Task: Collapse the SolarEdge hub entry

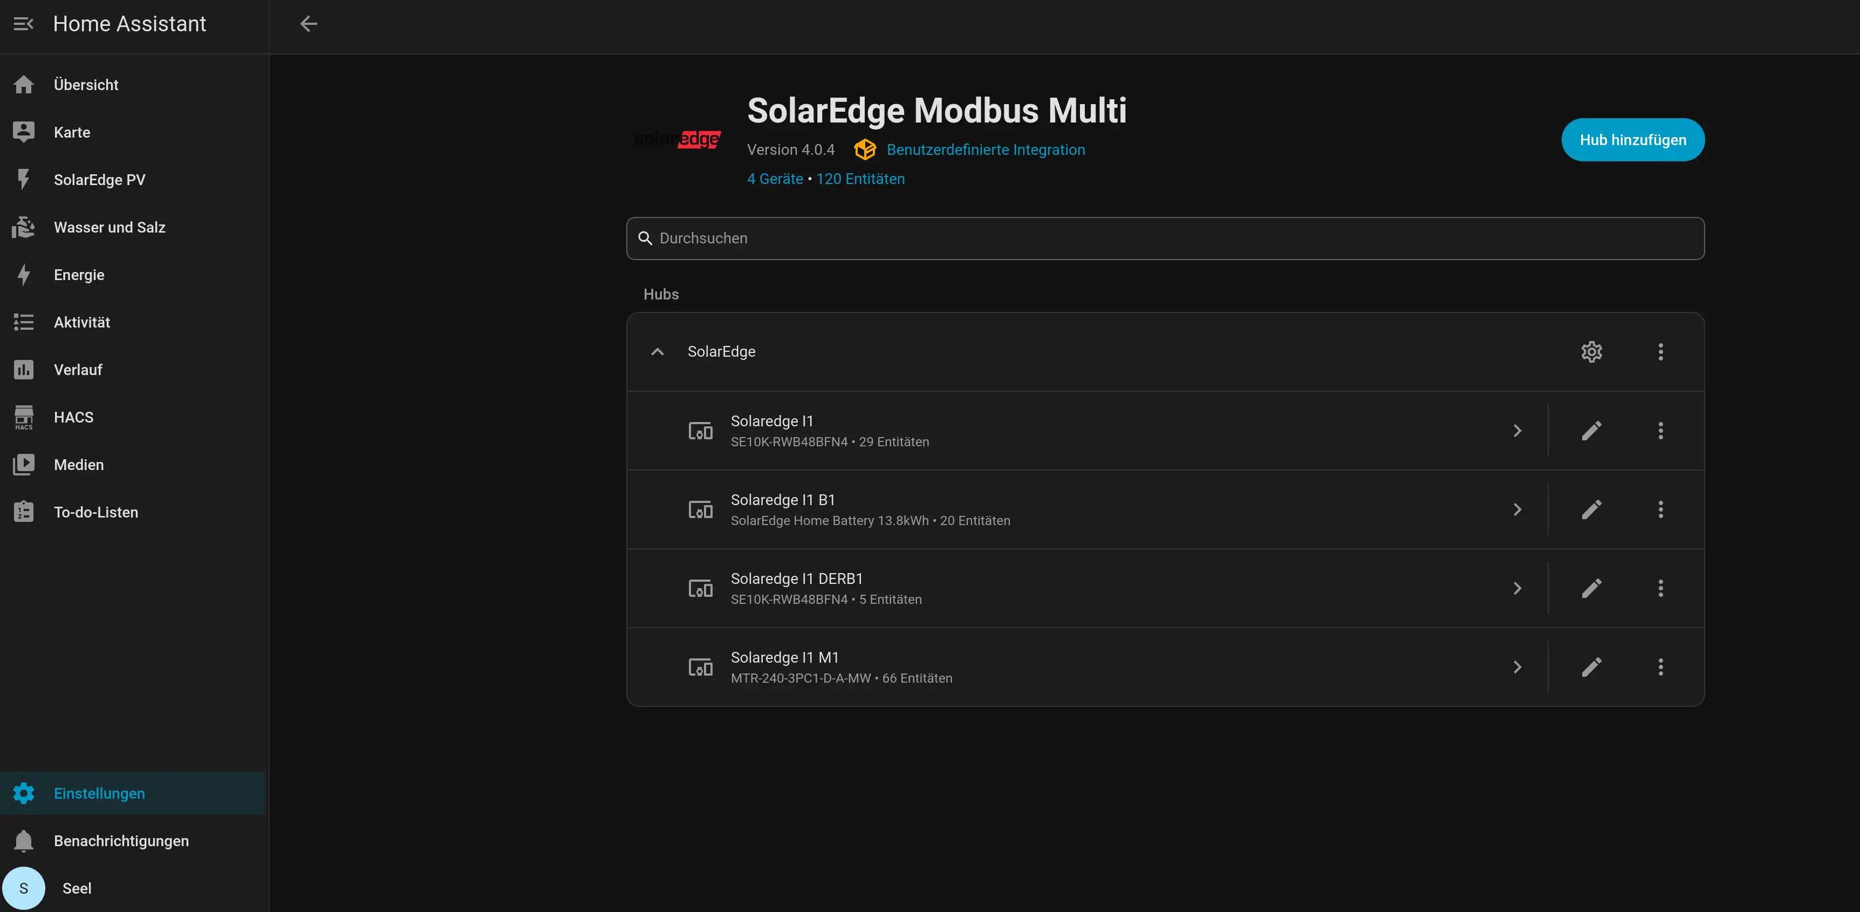Action: tap(657, 352)
